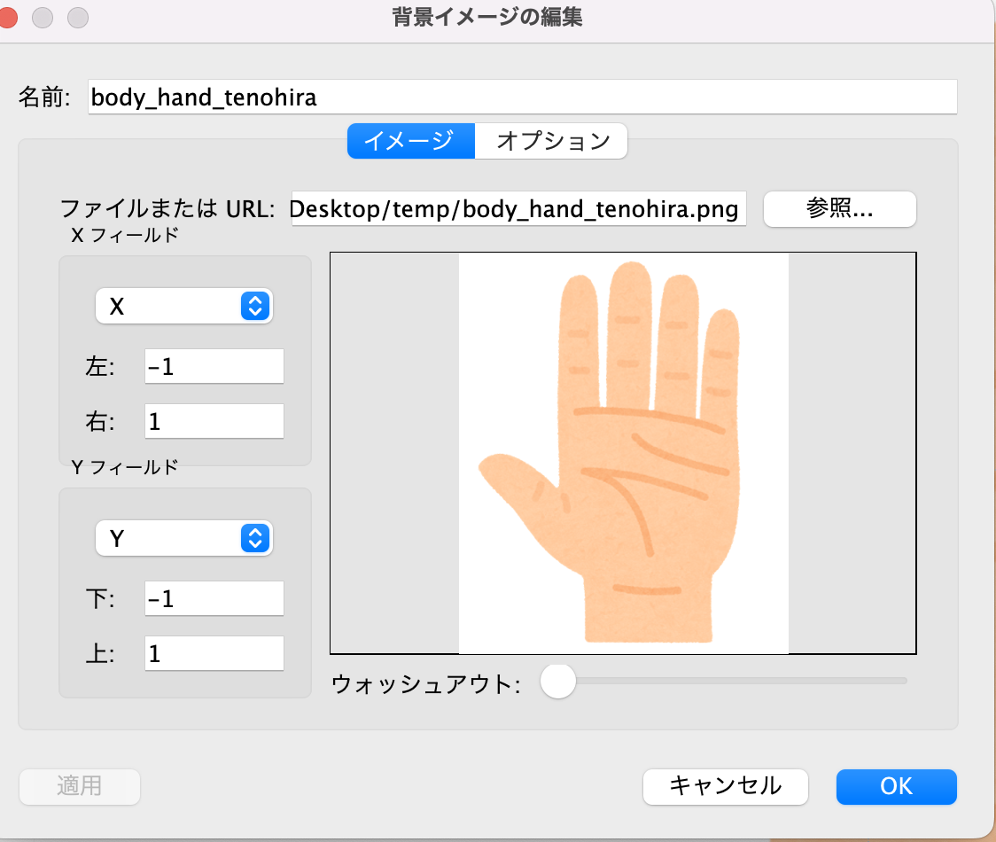Viewport: 996px width, 842px height.
Task: Click the 左 value field
Action: tap(214, 366)
